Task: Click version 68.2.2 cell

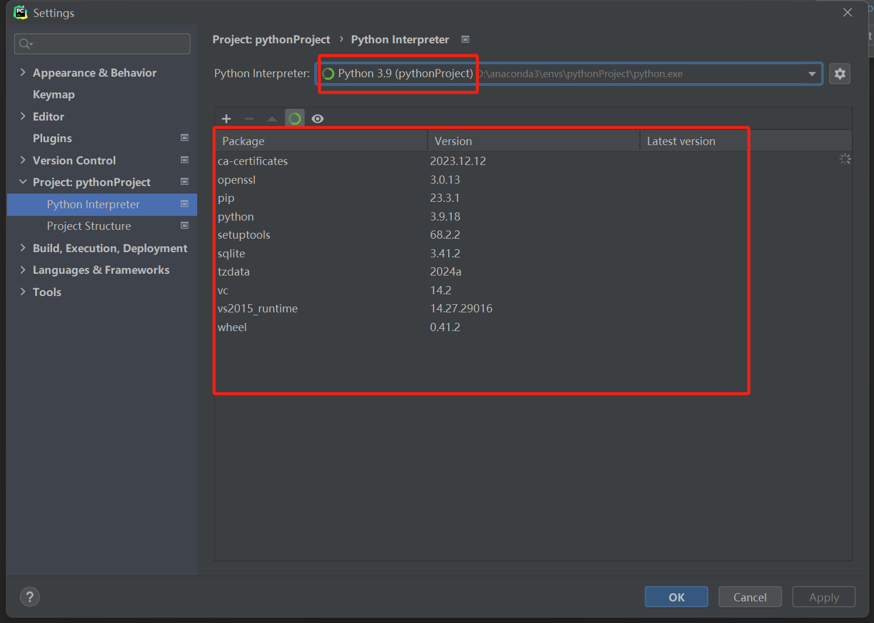Action: tap(445, 235)
